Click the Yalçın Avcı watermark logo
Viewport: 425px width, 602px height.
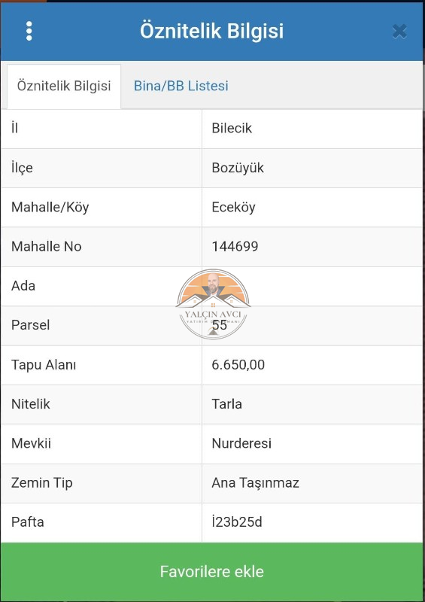213,305
